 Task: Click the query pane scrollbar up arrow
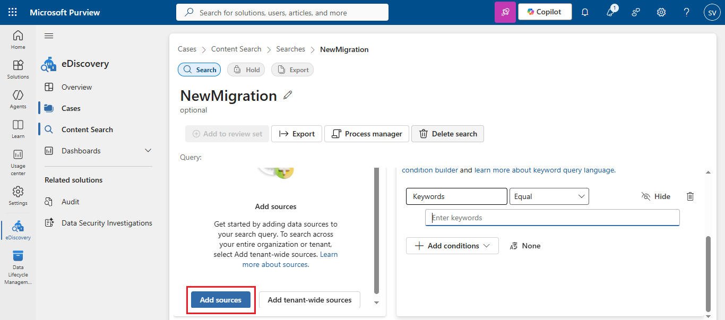point(708,172)
